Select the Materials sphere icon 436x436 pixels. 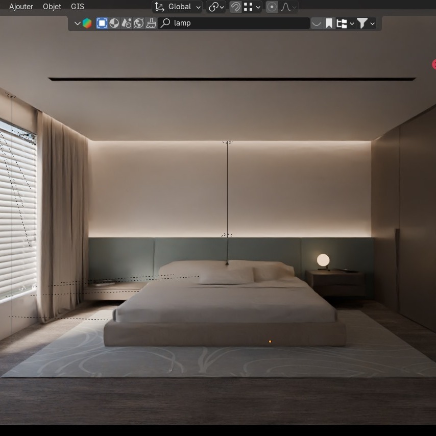tap(114, 23)
